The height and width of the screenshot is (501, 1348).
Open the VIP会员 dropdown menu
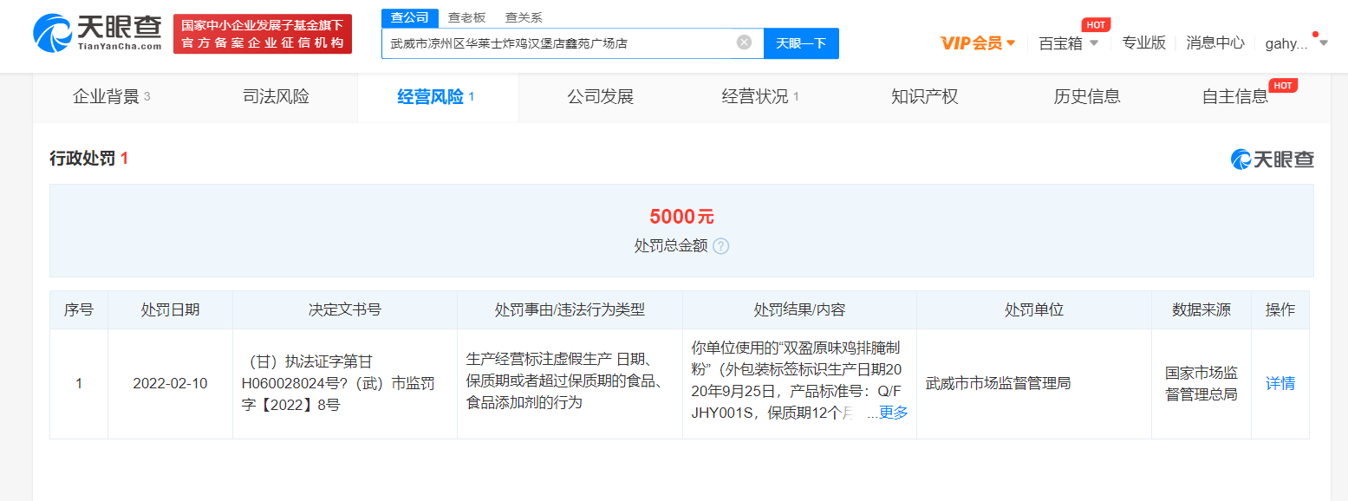pyautogui.click(x=977, y=43)
